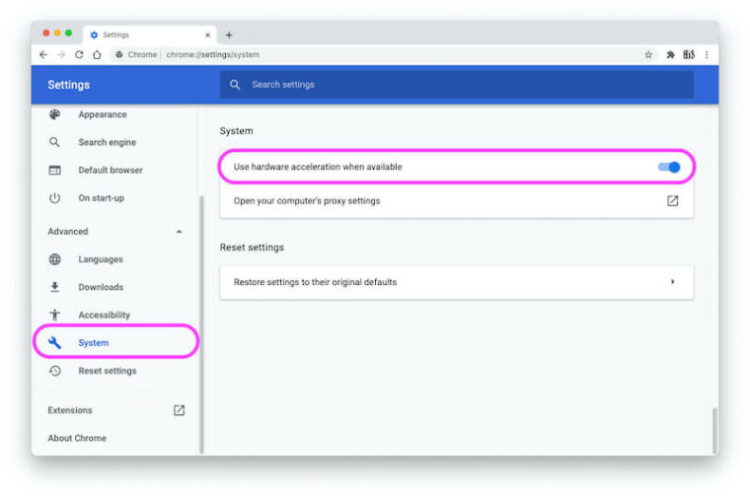Screen dimensions: 750x497
Task: Disable hardware acceleration toggle
Action: [669, 168]
